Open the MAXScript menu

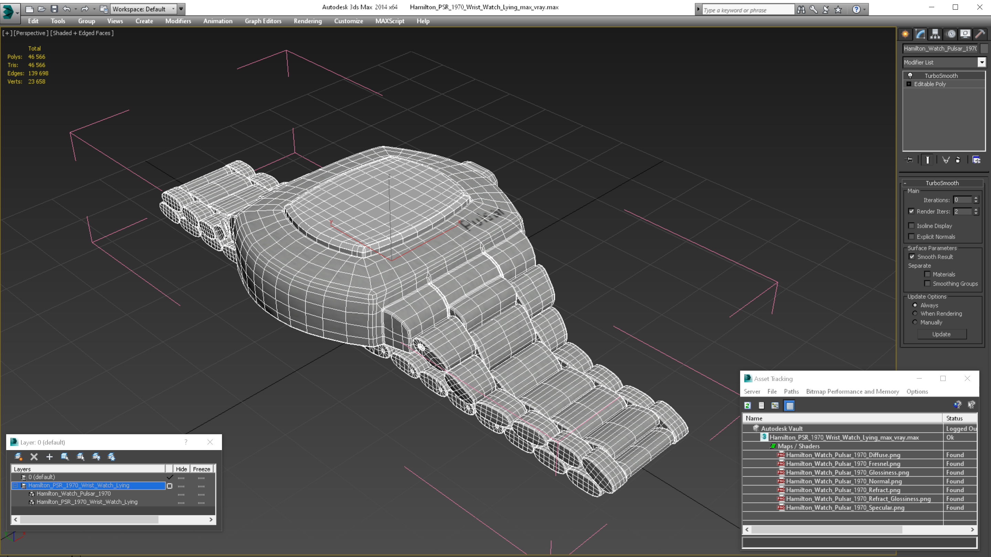tap(390, 21)
